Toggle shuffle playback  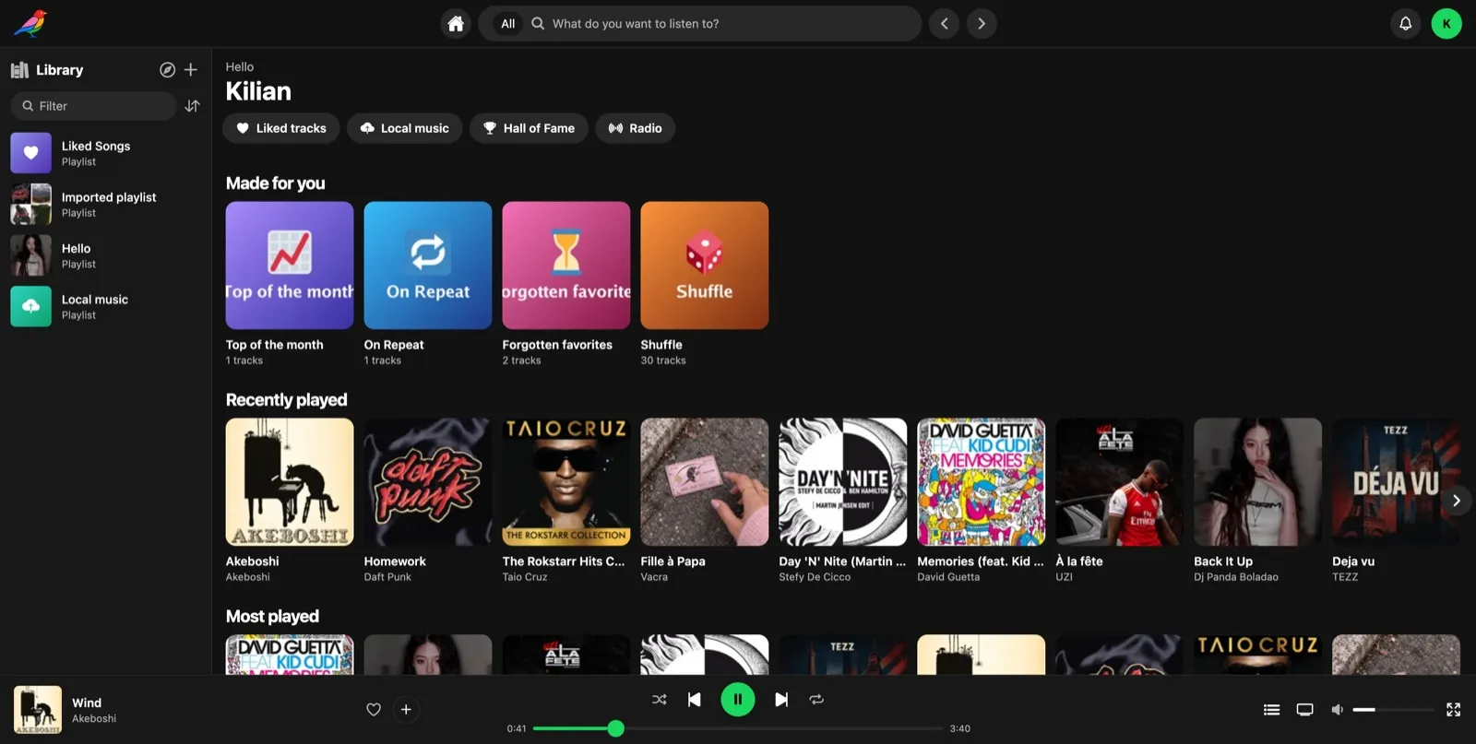tap(660, 700)
